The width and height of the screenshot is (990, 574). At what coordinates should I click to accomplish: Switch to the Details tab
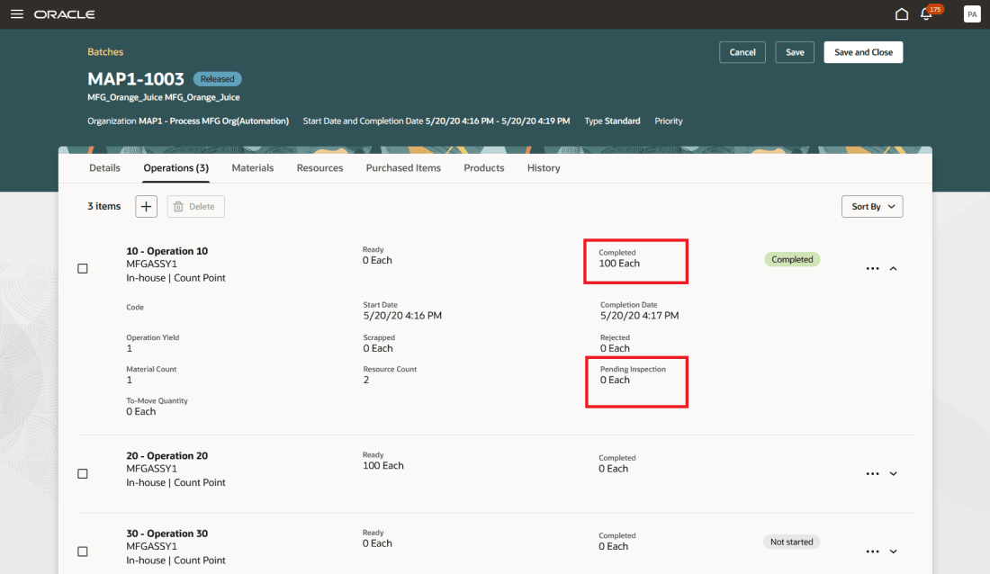coord(104,168)
